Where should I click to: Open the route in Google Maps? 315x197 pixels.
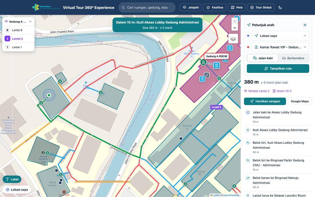coord(300,101)
